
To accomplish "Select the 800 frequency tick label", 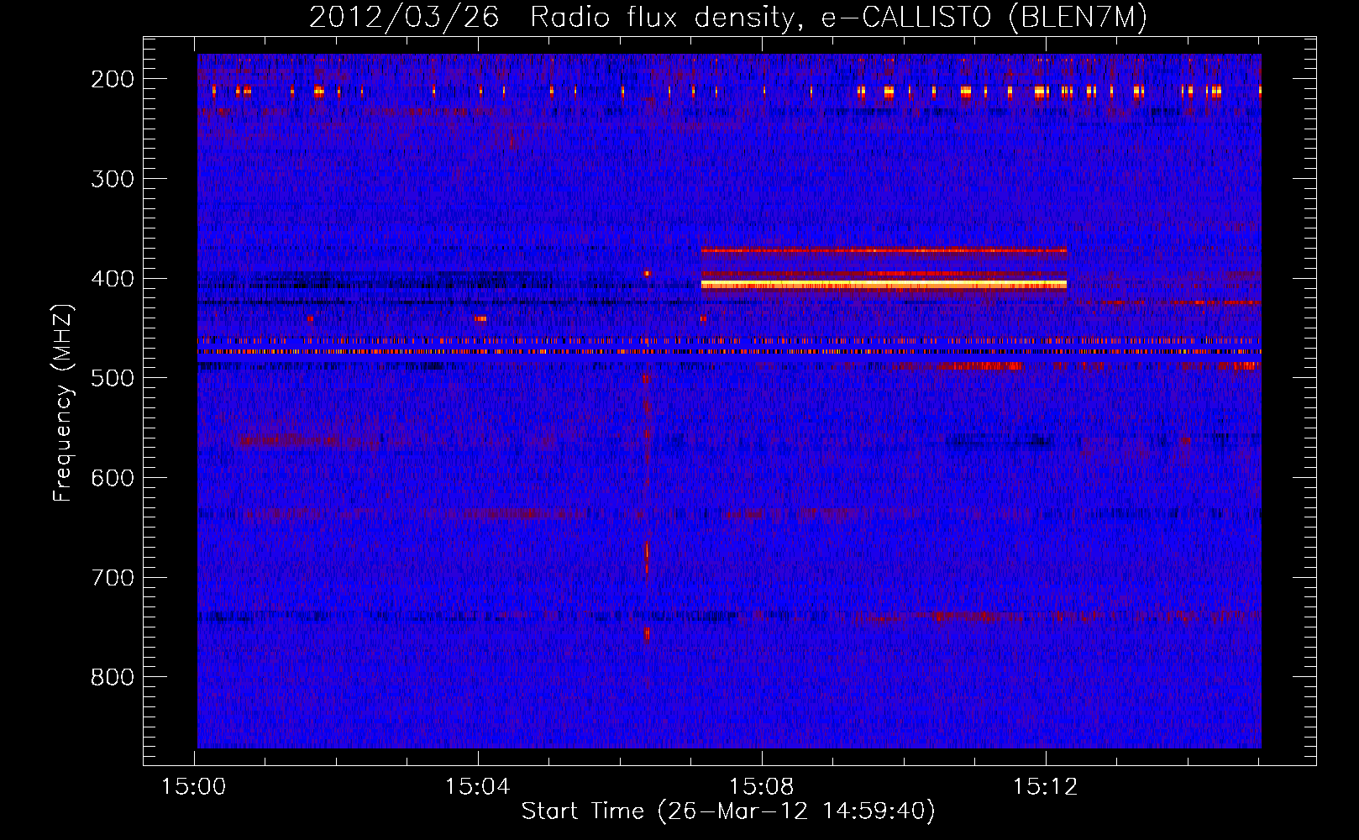I will (x=113, y=677).
